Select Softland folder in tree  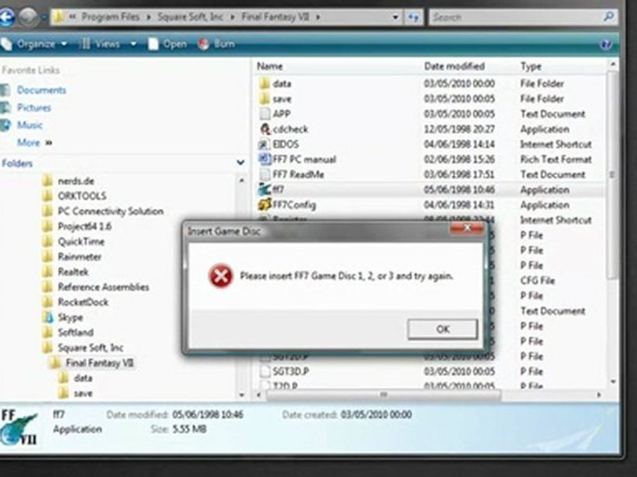click(76, 333)
